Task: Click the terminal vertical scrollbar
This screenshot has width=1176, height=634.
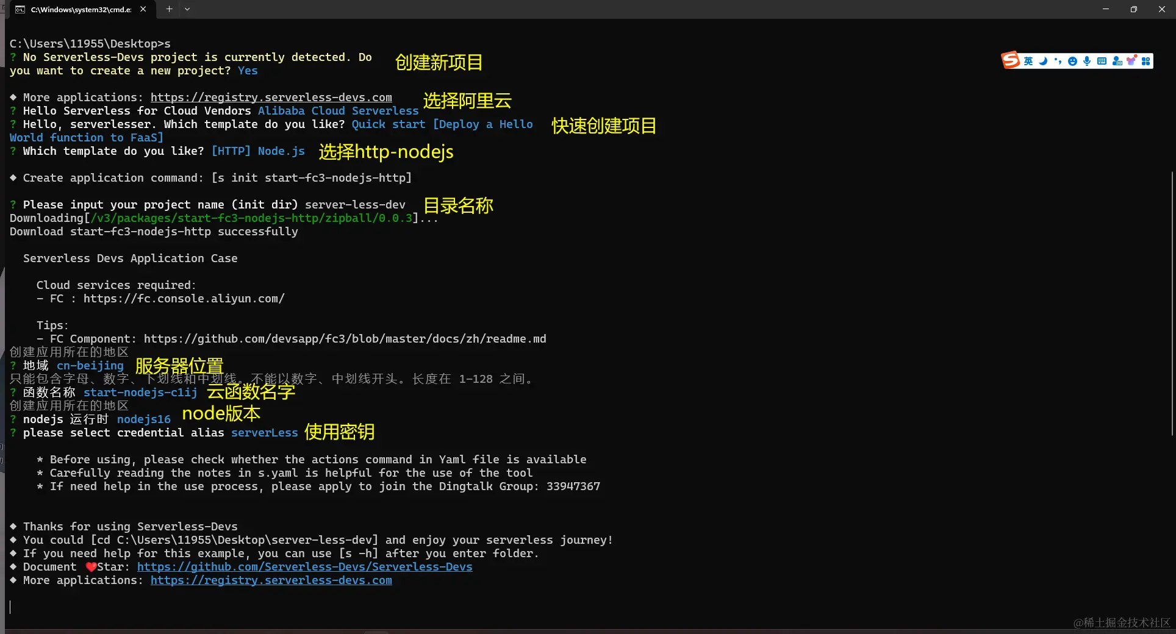Action: pyautogui.click(x=1172, y=305)
